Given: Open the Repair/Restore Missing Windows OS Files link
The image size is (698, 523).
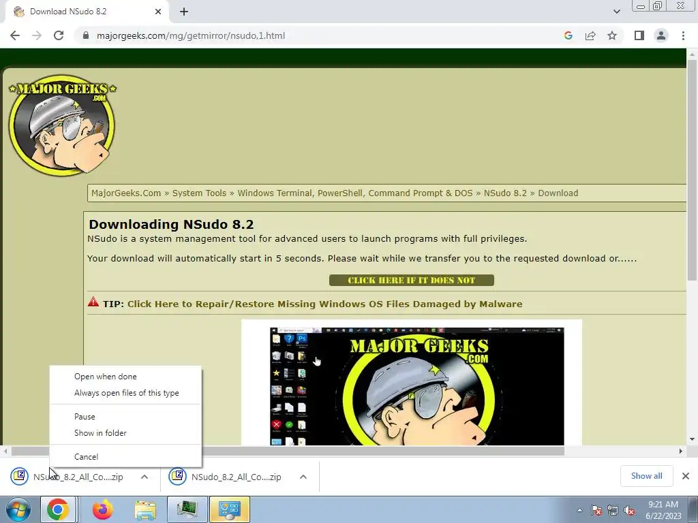Looking at the screenshot, I should [325, 304].
